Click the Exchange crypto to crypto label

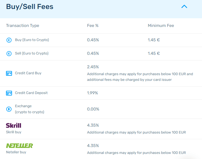pyautogui.click(x=29, y=109)
